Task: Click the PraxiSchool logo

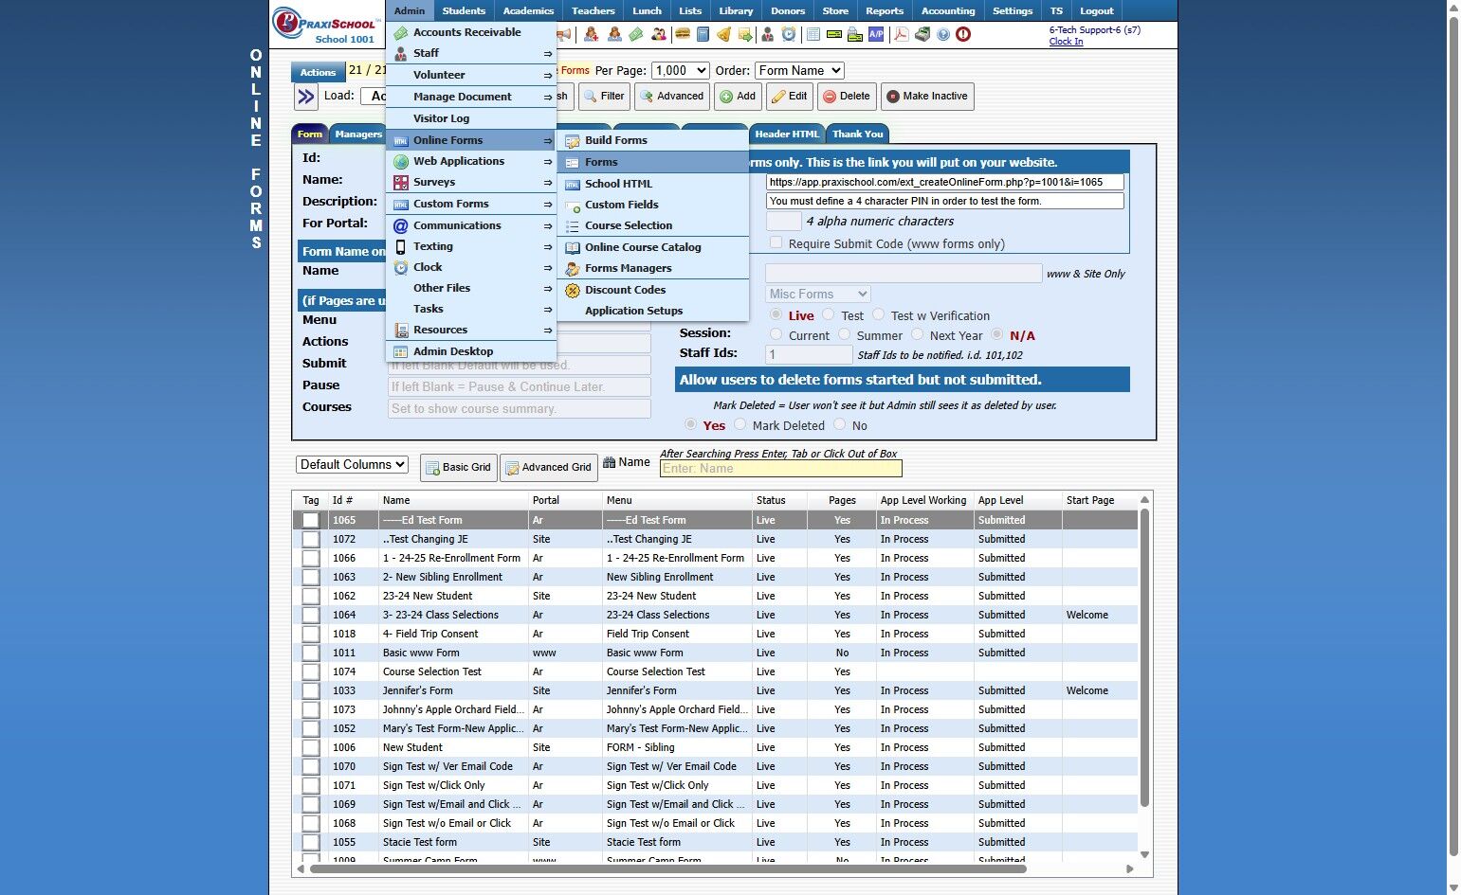Action: coord(325,24)
